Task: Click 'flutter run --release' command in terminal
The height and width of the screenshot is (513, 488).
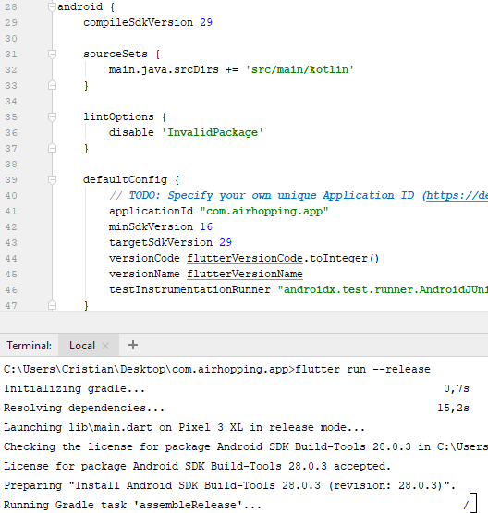Action: click(x=362, y=369)
